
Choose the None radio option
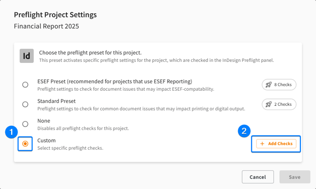(x=25, y=124)
